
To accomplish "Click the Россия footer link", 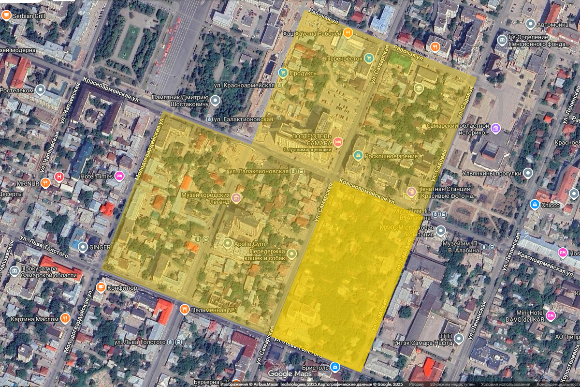I will 417,384.
